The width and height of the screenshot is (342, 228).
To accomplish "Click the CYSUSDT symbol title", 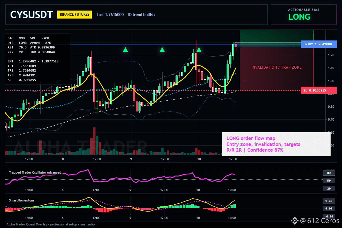I will coord(31,15).
